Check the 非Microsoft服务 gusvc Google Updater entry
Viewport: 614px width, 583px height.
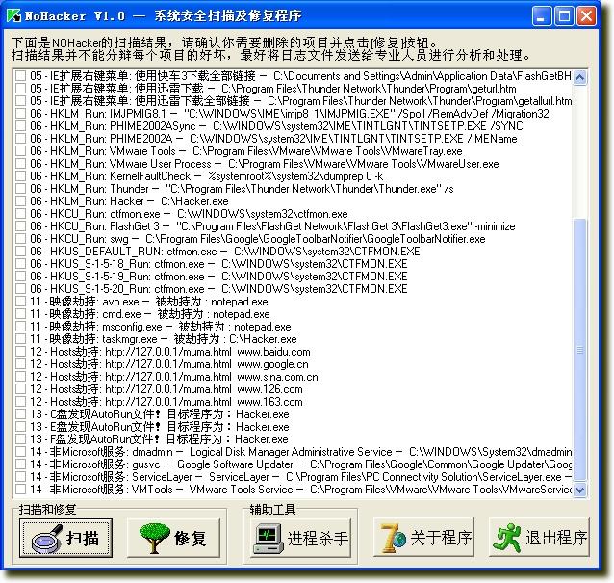20,464
